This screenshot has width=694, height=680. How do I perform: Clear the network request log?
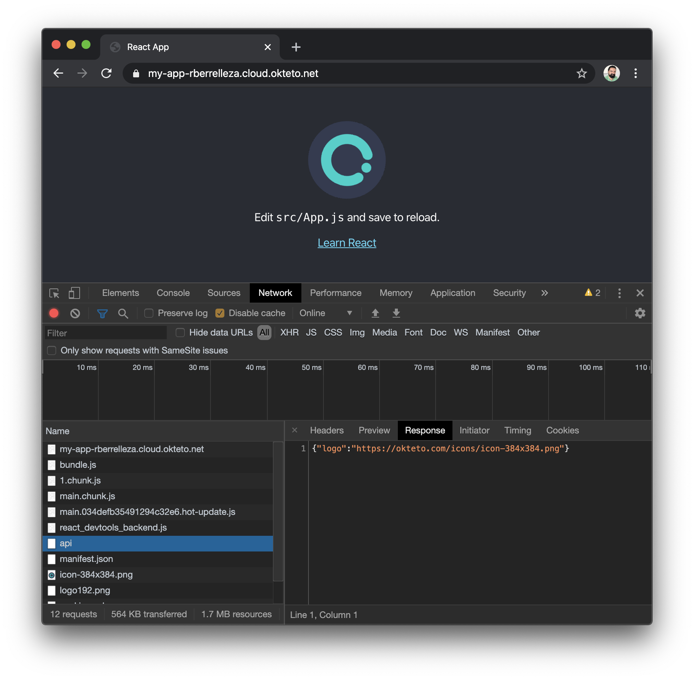tap(75, 313)
